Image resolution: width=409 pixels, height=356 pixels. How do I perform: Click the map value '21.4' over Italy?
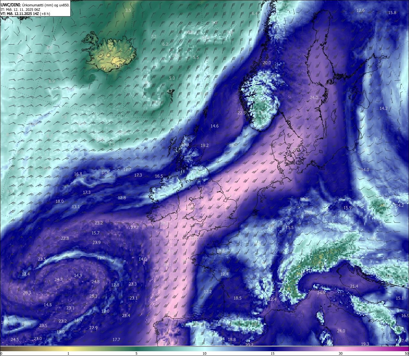(x=354, y=286)
